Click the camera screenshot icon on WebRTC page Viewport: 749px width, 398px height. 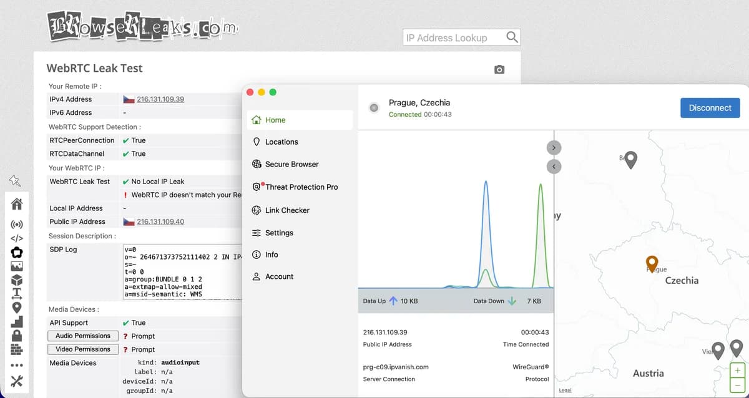(499, 70)
